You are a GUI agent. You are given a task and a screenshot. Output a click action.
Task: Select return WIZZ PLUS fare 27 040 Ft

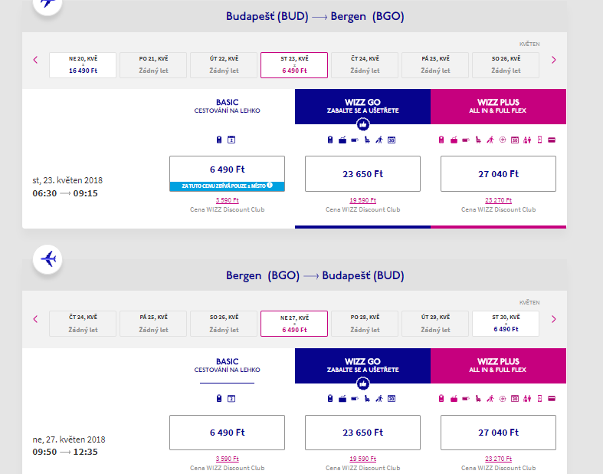498,433
